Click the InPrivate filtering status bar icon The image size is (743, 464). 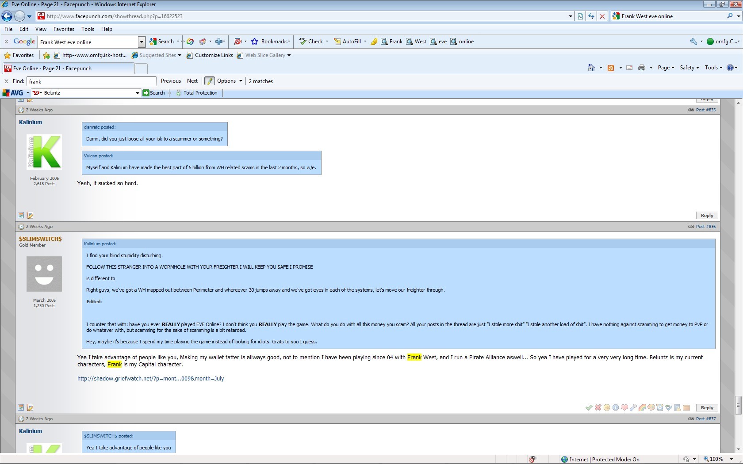click(x=533, y=459)
